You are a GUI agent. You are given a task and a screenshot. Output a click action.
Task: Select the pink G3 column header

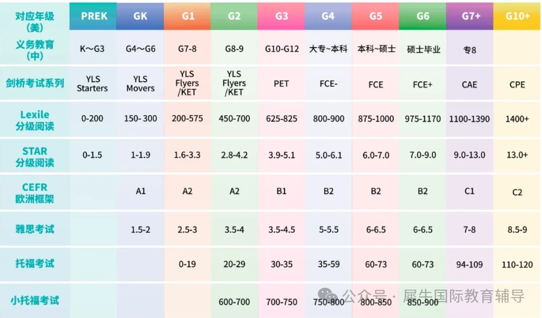tap(281, 16)
